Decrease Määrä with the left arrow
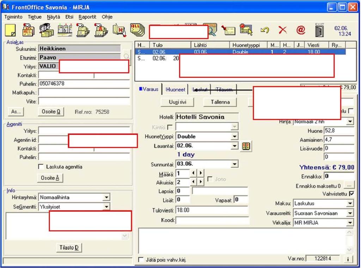 click(x=194, y=173)
